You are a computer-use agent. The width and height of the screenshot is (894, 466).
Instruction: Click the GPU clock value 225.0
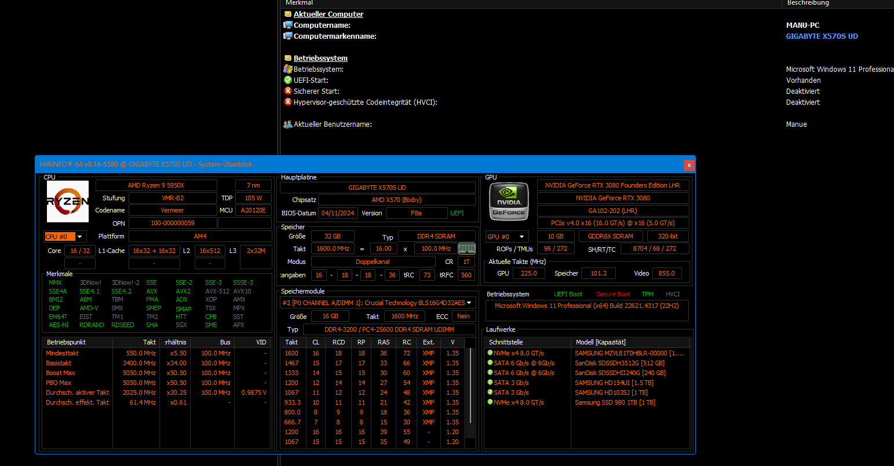pos(528,273)
